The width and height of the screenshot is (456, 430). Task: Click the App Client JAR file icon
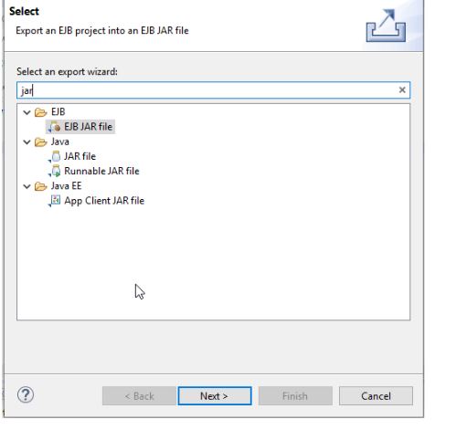(x=55, y=201)
